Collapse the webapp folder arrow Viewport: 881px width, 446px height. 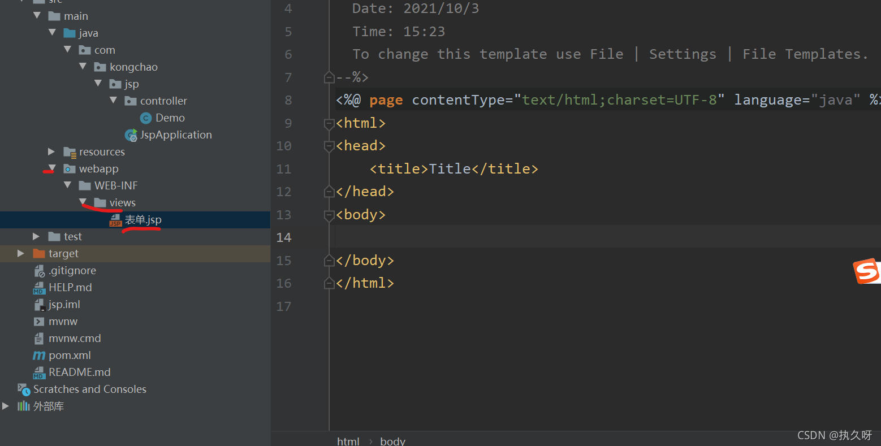click(52, 168)
